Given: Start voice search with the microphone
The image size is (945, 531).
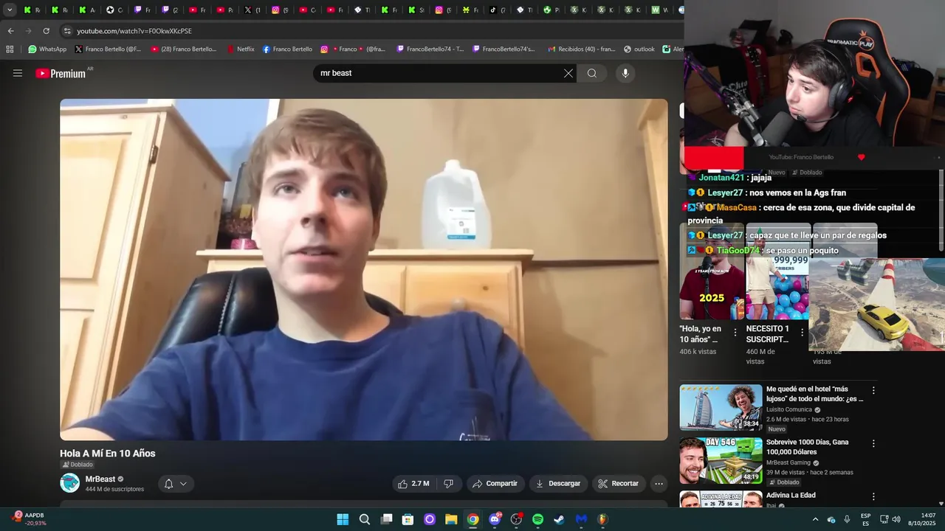Looking at the screenshot, I should point(625,73).
